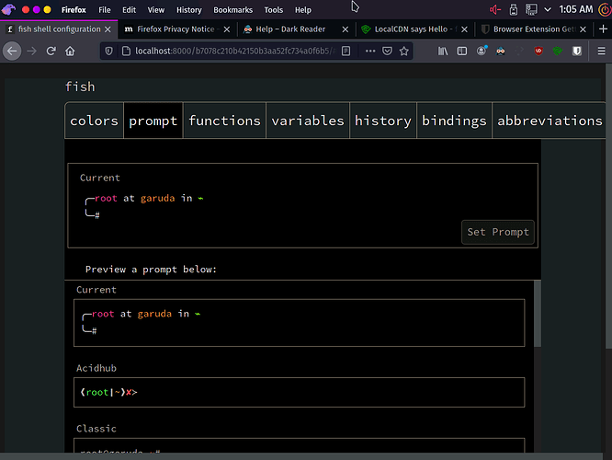
Task: Close the Help – Dark Reader tab
Action: tap(346, 29)
